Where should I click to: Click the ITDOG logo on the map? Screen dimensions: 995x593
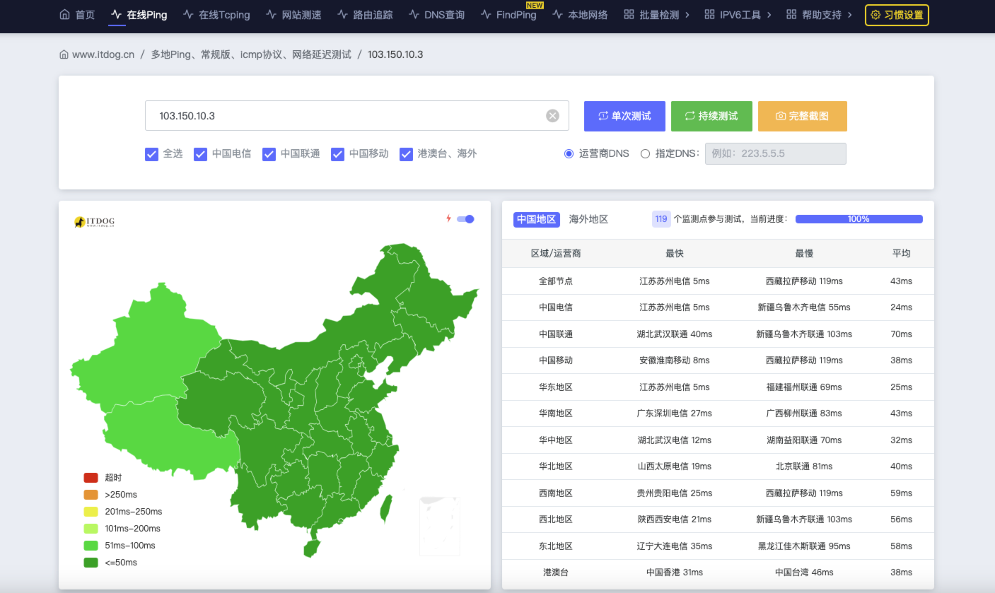(94, 222)
